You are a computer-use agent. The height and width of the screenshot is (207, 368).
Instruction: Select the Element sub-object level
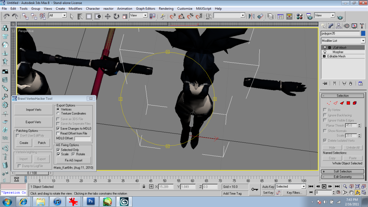coord(355,103)
